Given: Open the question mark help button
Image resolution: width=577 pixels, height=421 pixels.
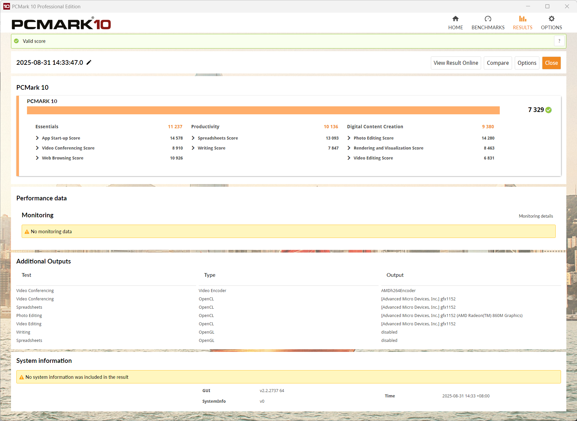Looking at the screenshot, I should [x=559, y=41].
